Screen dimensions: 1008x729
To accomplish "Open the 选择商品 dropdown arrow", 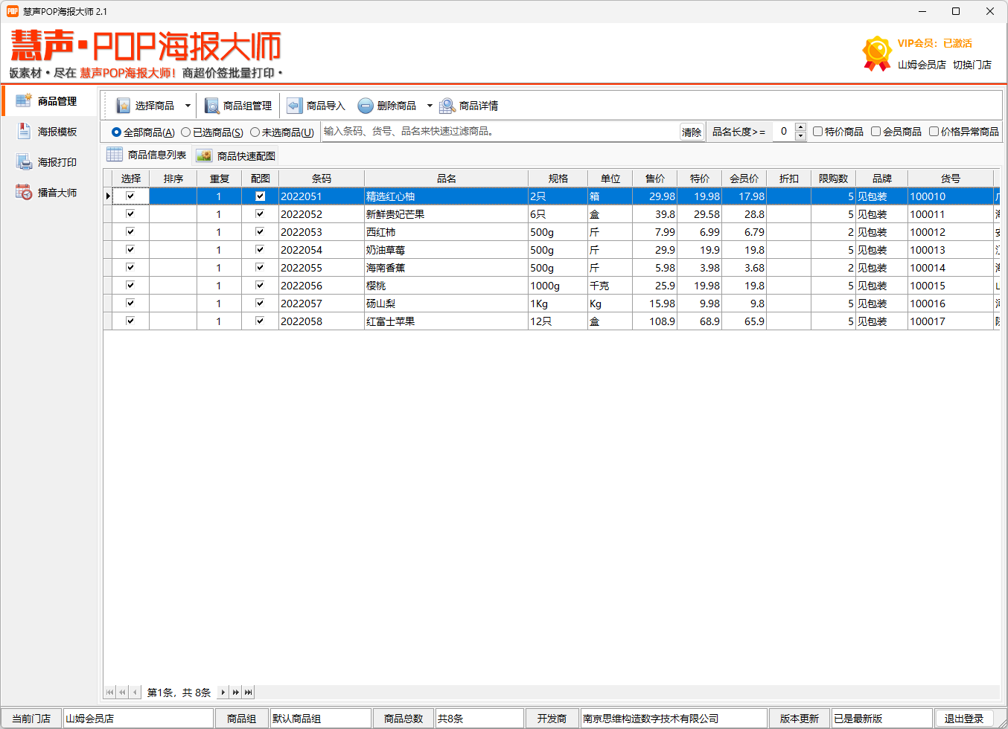I will pos(188,105).
